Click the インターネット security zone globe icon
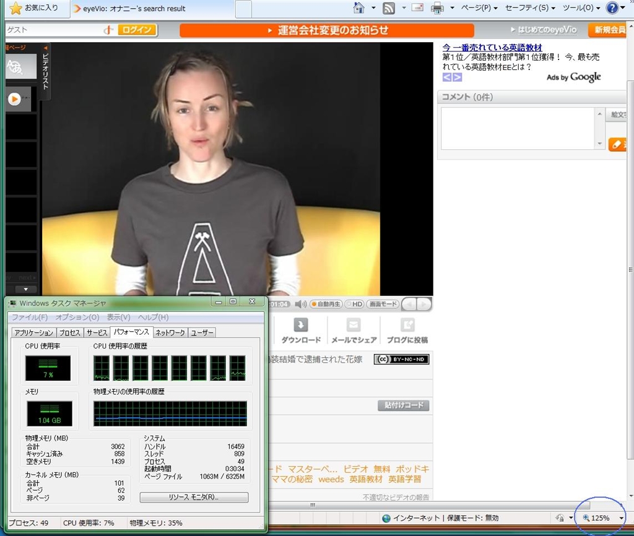This screenshot has height=536, width=634. [386, 518]
